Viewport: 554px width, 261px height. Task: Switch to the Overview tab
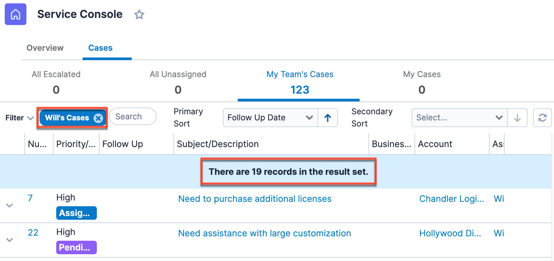[45, 48]
